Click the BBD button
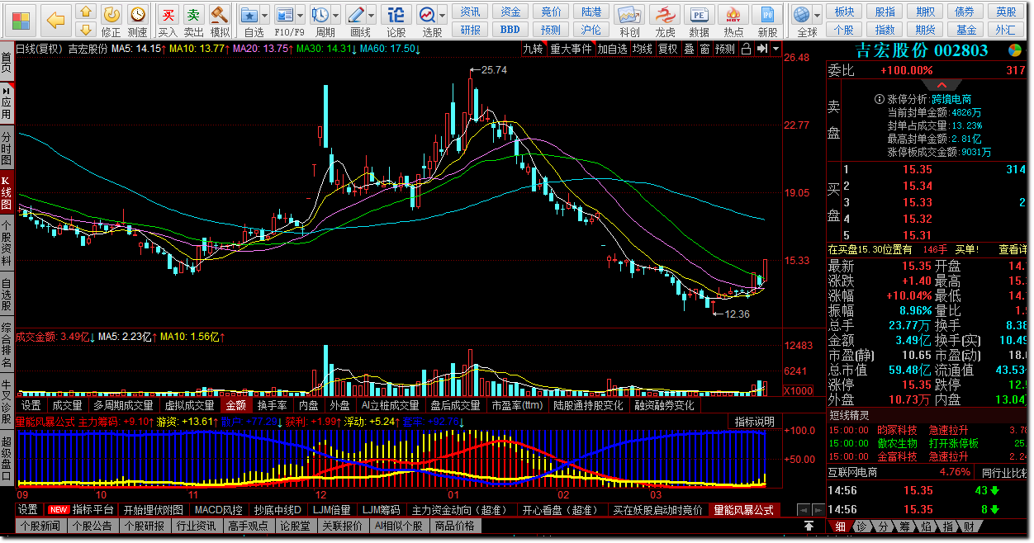Viewport: 1034px width, 543px height. 510,30
